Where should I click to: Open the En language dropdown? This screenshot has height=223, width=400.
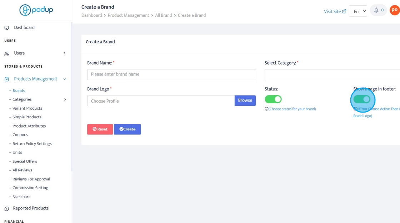358,11
